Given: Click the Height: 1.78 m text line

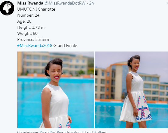Looking at the screenshot, I should 31,27.
